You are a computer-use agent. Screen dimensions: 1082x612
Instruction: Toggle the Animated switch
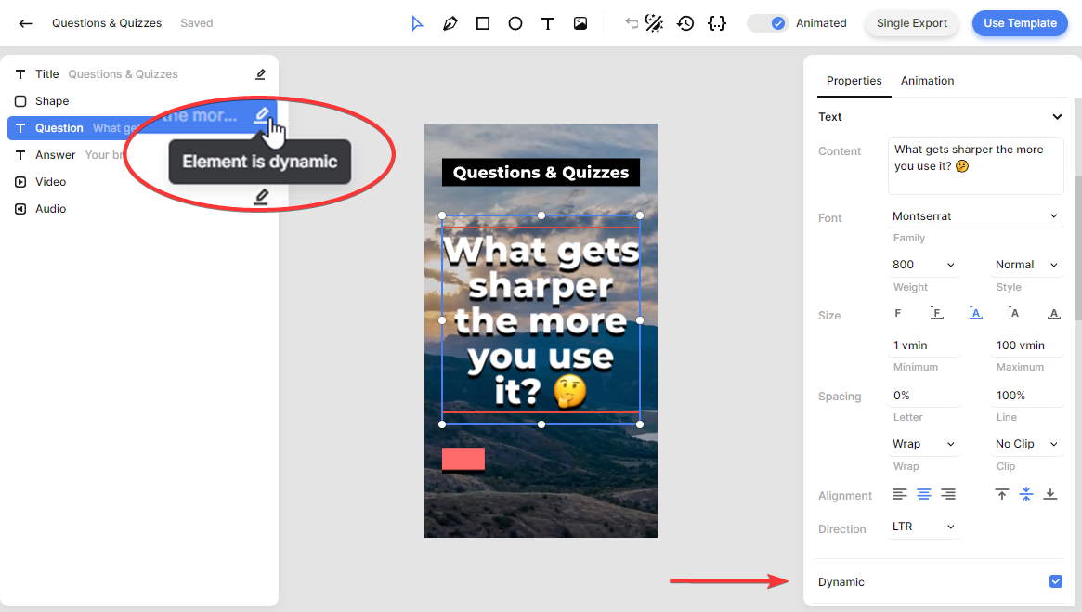[768, 23]
